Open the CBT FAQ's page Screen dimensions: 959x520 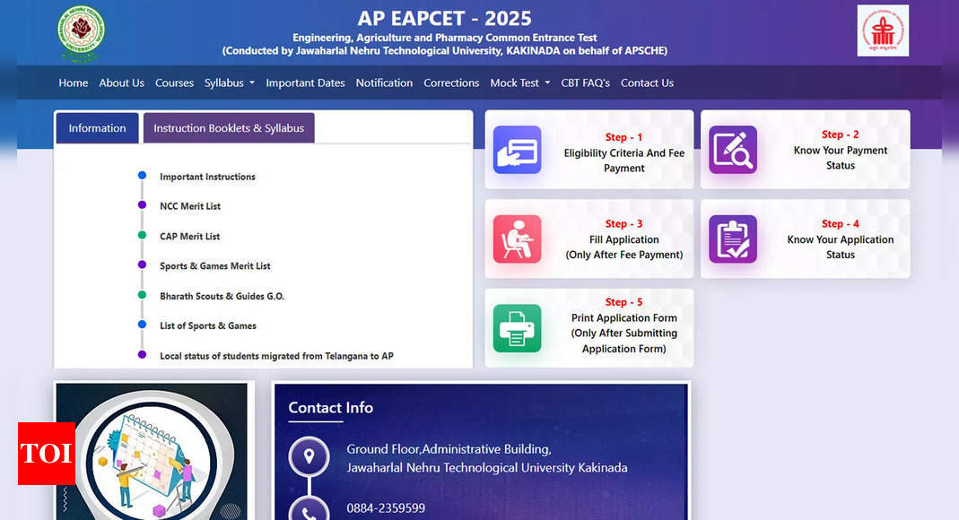[x=585, y=83]
